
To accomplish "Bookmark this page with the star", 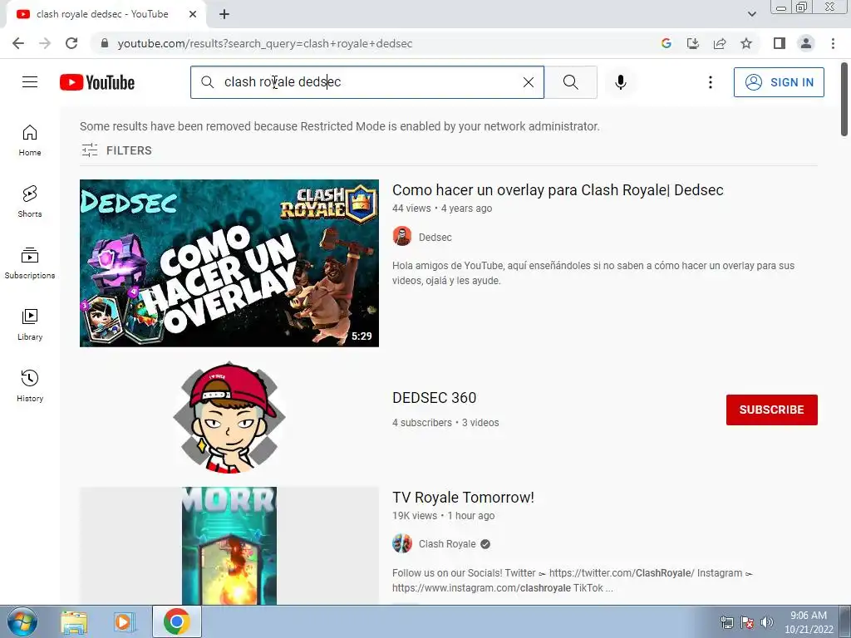I will (746, 43).
